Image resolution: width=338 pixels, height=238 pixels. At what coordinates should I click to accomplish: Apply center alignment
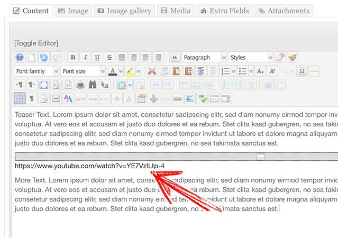134,57
